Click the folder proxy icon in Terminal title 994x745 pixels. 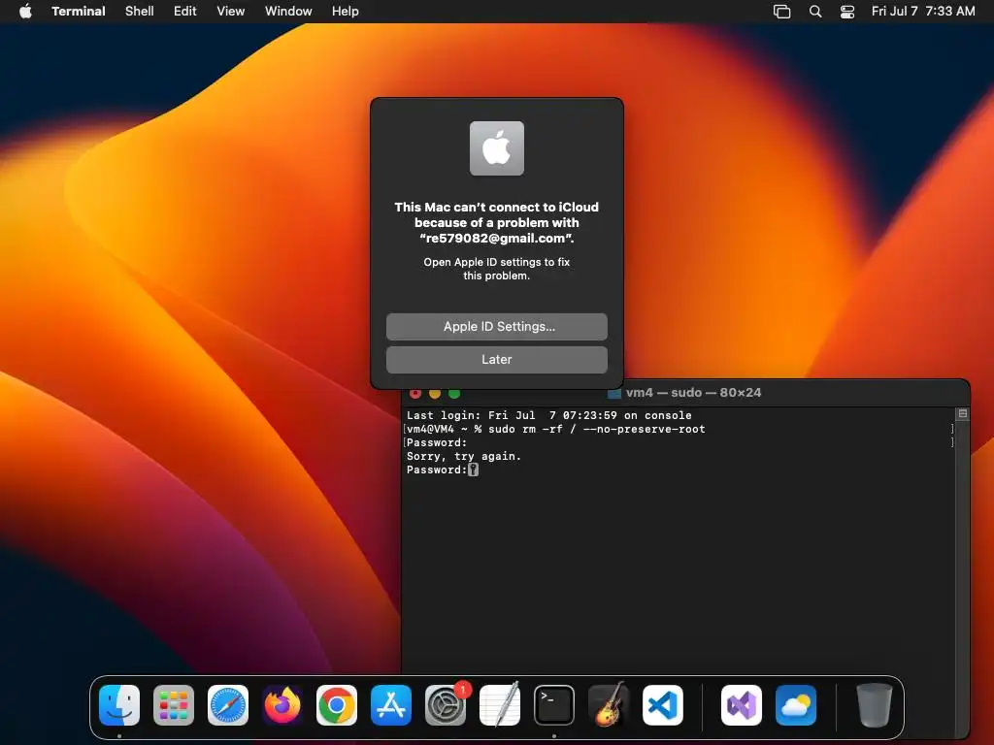click(x=614, y=394)
